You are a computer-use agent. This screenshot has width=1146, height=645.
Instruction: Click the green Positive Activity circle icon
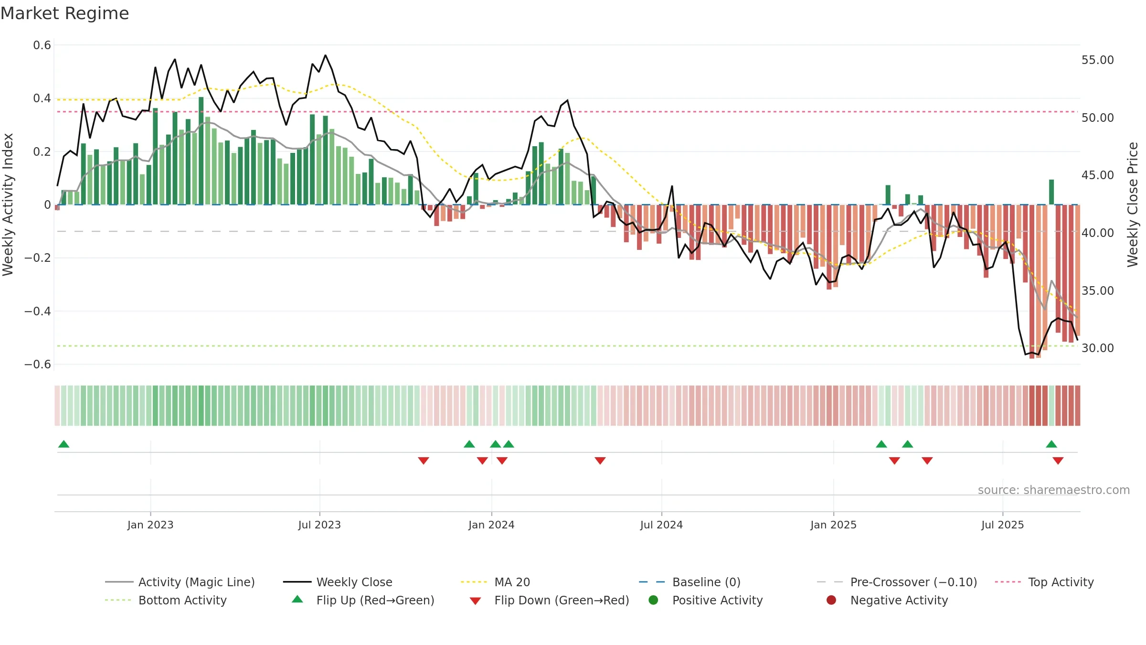(654, 600)
